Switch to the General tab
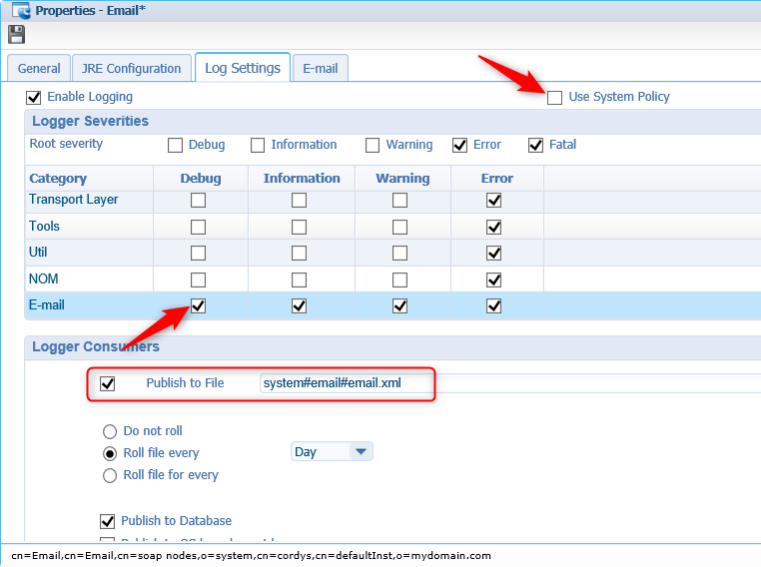The image size is (761, 567). click(x=39, y=69)
